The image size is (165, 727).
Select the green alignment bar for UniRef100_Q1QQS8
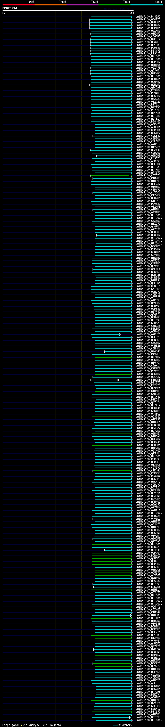pyautogui.click(x=112, y=700)
